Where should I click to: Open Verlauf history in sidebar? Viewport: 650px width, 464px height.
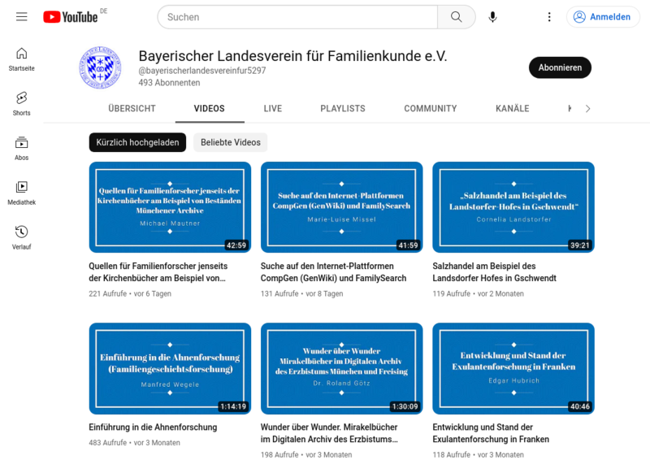(x=22, y=237)
